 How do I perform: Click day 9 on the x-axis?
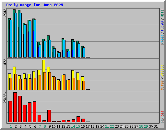[50, 126]
